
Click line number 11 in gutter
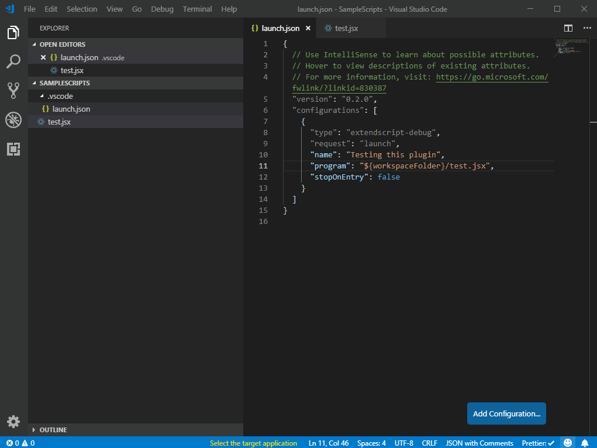(x=263, y=166)
